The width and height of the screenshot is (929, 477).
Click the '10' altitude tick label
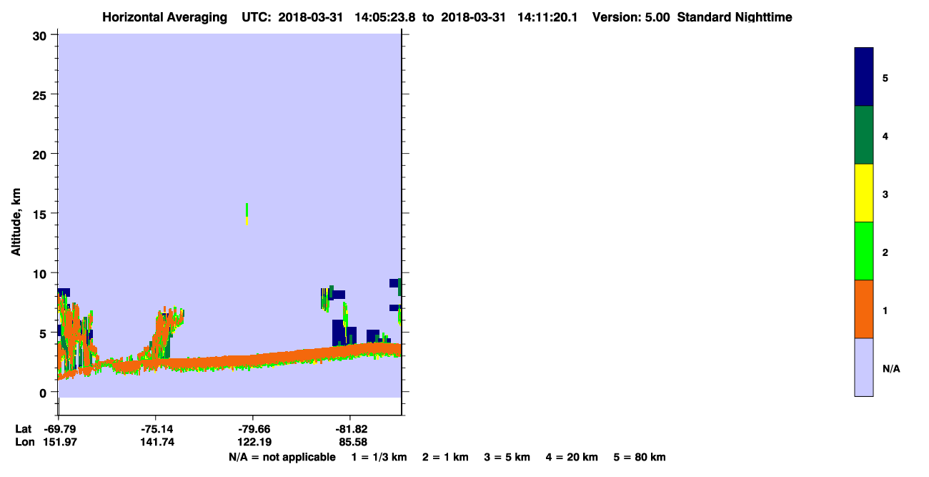pyautogui.click(x=41, y=273)
